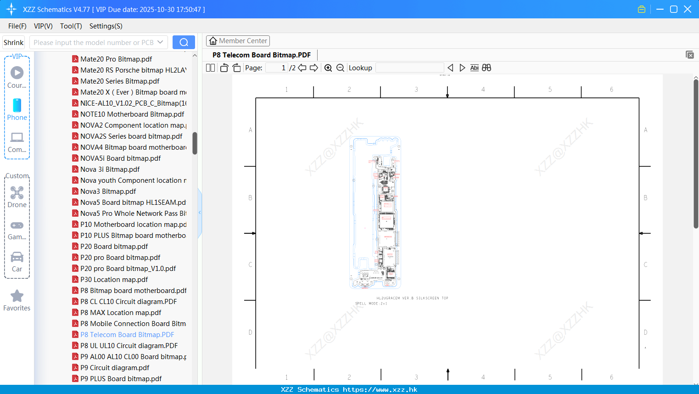The image size is (699, 394).
Task: Click the xzz.hk link in status bar
Action: (380, 389)
